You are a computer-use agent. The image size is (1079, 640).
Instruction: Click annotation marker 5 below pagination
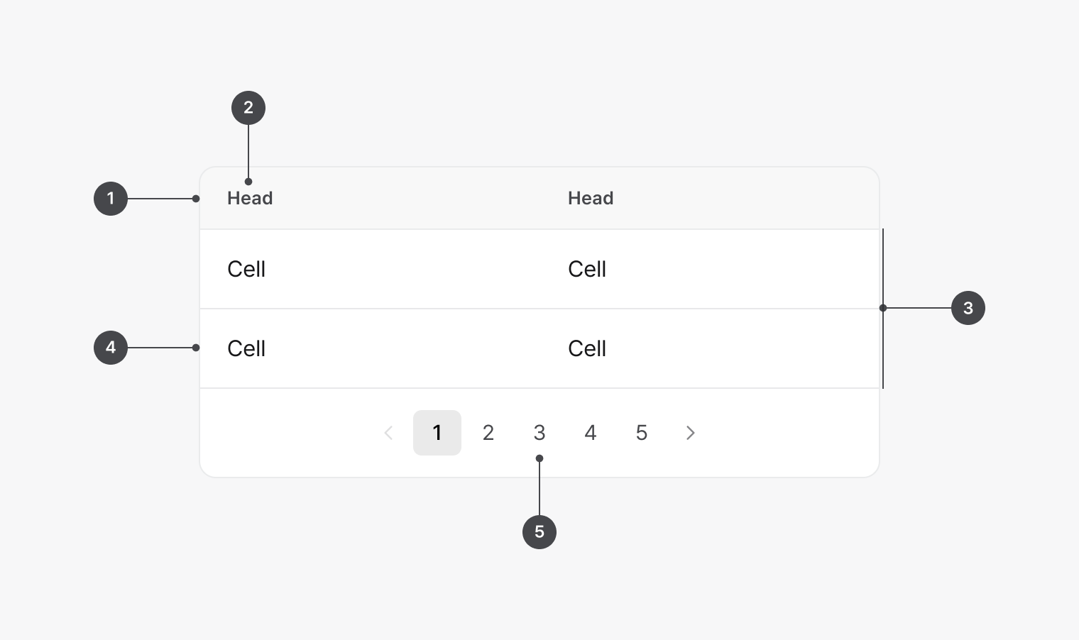pyautogui.click(x=539, y=532)
